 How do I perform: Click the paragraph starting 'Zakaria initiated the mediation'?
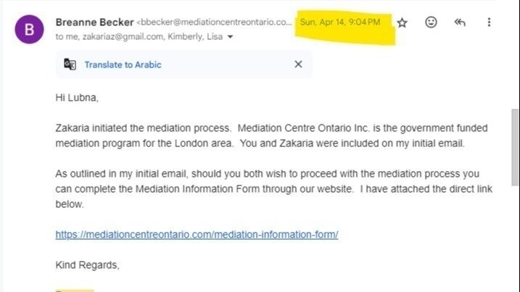point(271,135)
